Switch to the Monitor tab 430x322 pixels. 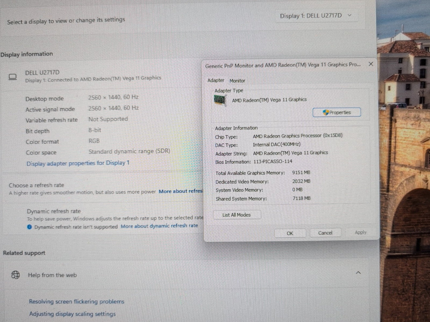click(237, 81)
